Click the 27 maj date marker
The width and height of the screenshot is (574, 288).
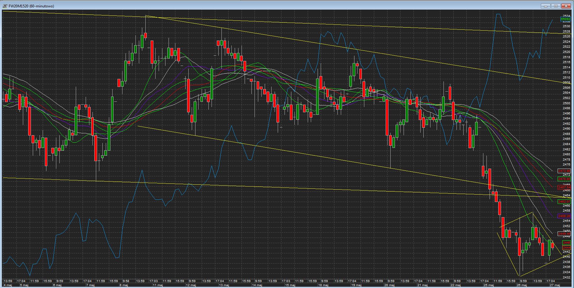coord(555,285)
